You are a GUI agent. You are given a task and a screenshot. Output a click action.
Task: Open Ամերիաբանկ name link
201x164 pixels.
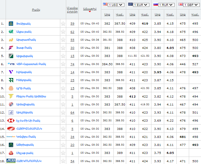25,145
